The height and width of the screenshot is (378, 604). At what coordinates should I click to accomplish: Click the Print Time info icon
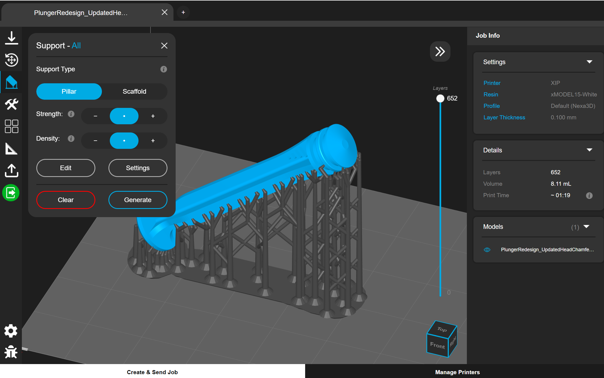pos(589,196)
